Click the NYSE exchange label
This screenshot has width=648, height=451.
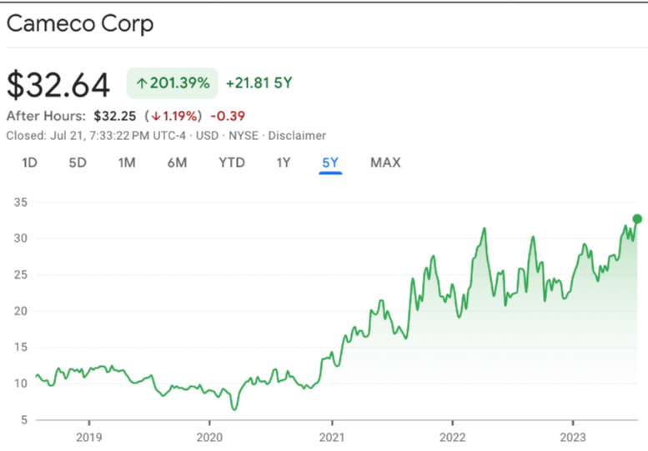click(244, 136)
